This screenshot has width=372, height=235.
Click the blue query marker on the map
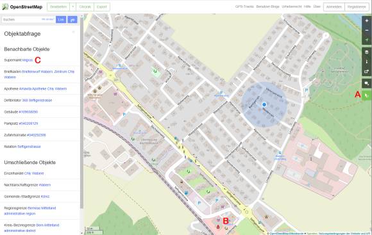(264, 104)
